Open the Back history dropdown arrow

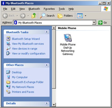17,16
